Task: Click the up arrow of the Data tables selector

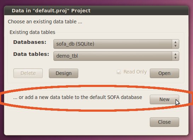Action: pos(176,54)
